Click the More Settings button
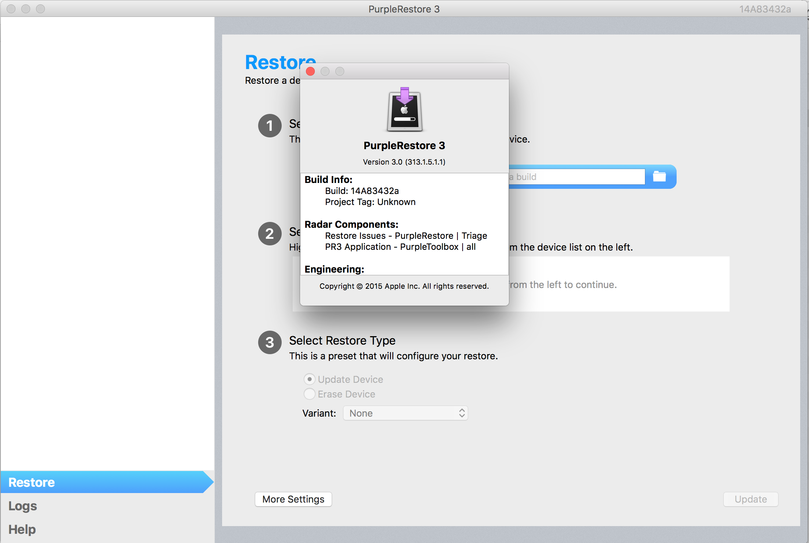Image resolution: width=809 pixels, height=543 pixels. click(293, 499)
